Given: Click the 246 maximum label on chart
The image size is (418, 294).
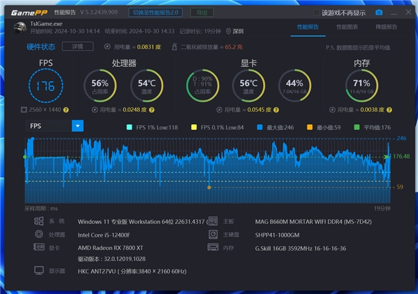Looking at the screenshot, I should click(x=401, y=138).
